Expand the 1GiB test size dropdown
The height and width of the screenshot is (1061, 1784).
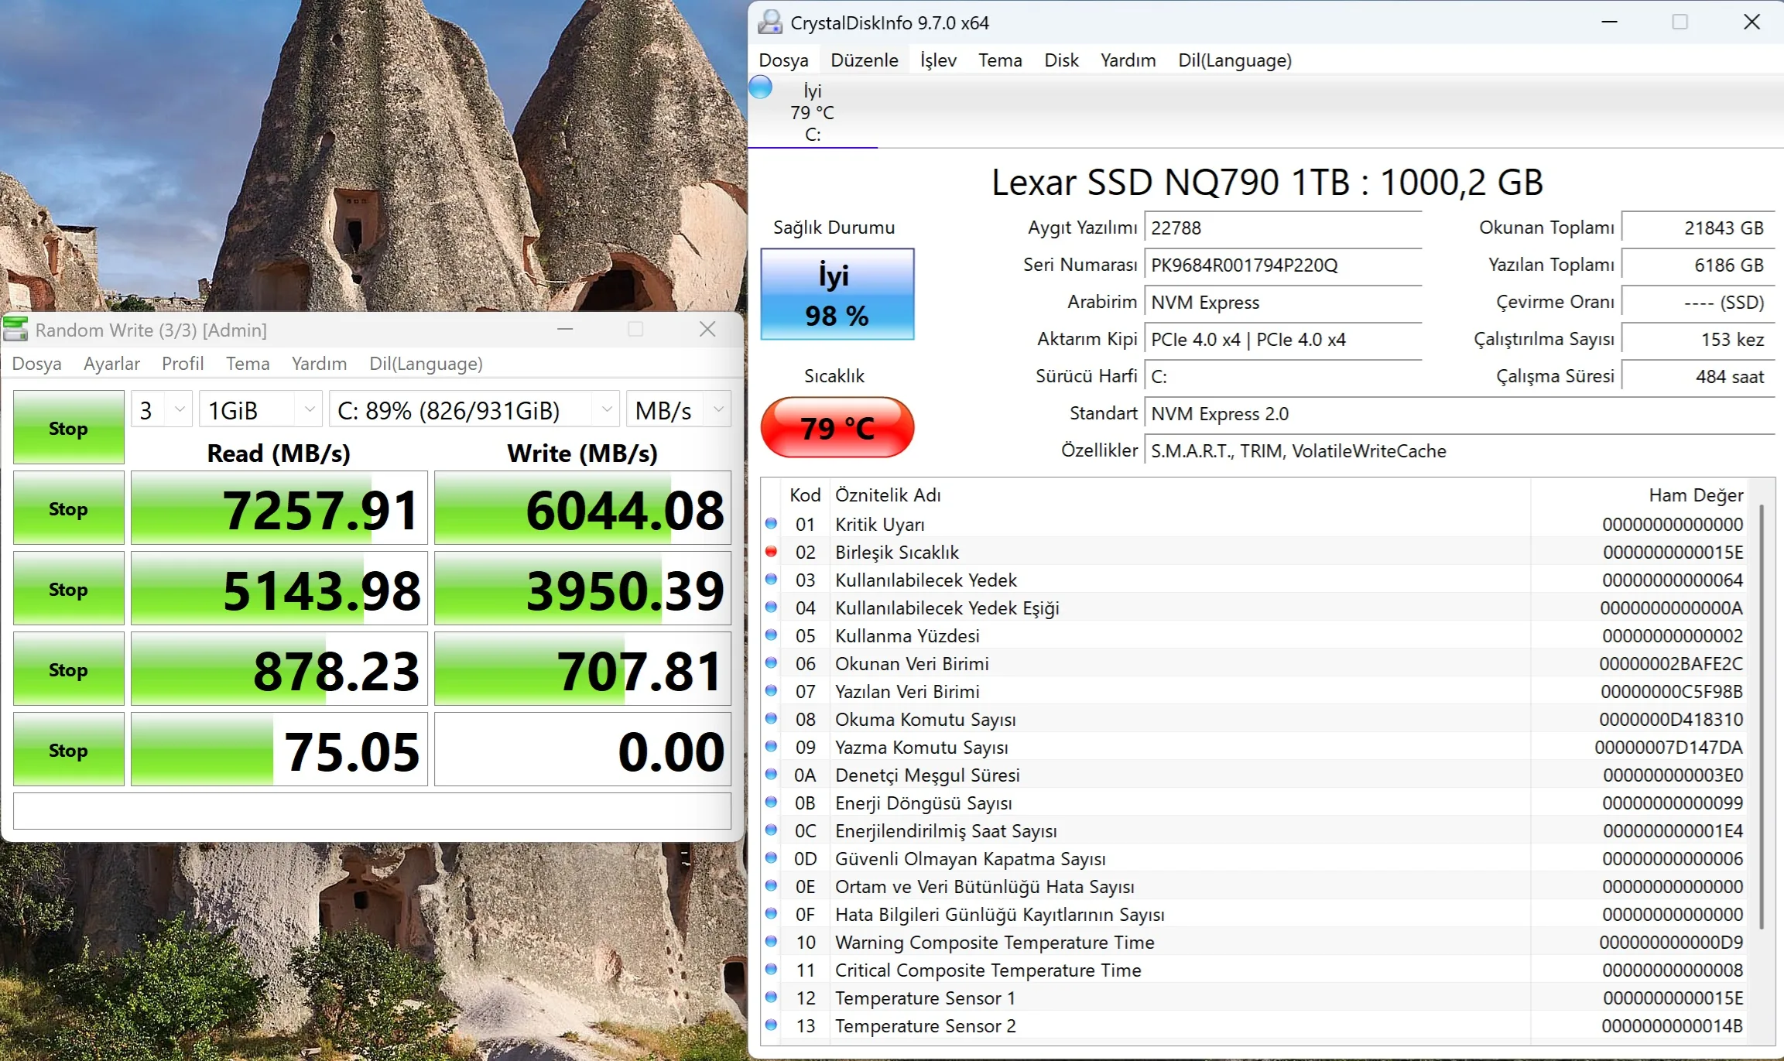260,409
